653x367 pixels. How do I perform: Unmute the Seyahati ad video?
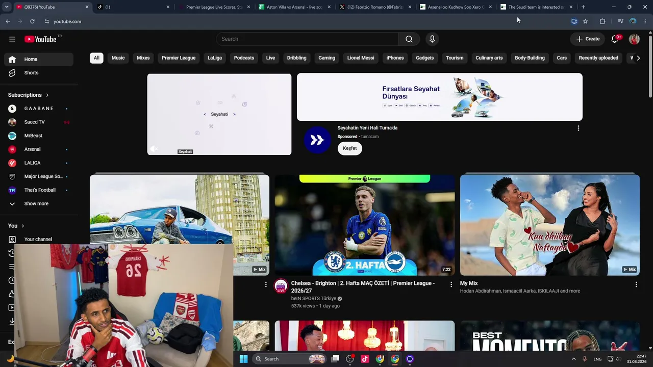[154, 149]
